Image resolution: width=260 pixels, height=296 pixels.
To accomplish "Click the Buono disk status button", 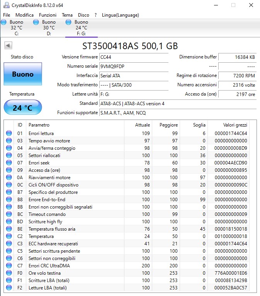I will click(23, 74).
